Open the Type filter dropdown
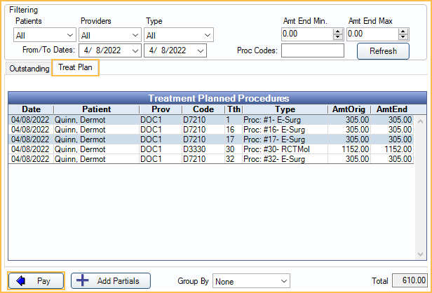 (178, 35)
